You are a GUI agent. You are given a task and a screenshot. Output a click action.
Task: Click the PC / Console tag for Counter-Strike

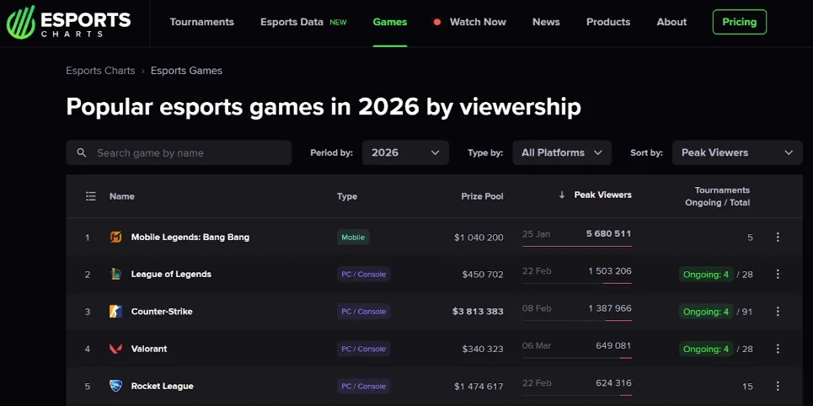coord(363,312)
